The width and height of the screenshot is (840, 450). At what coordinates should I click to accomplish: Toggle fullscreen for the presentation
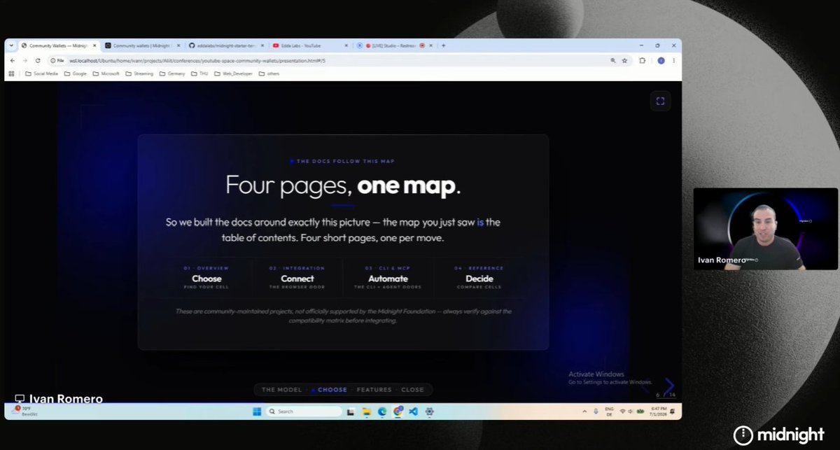[659, 101]
